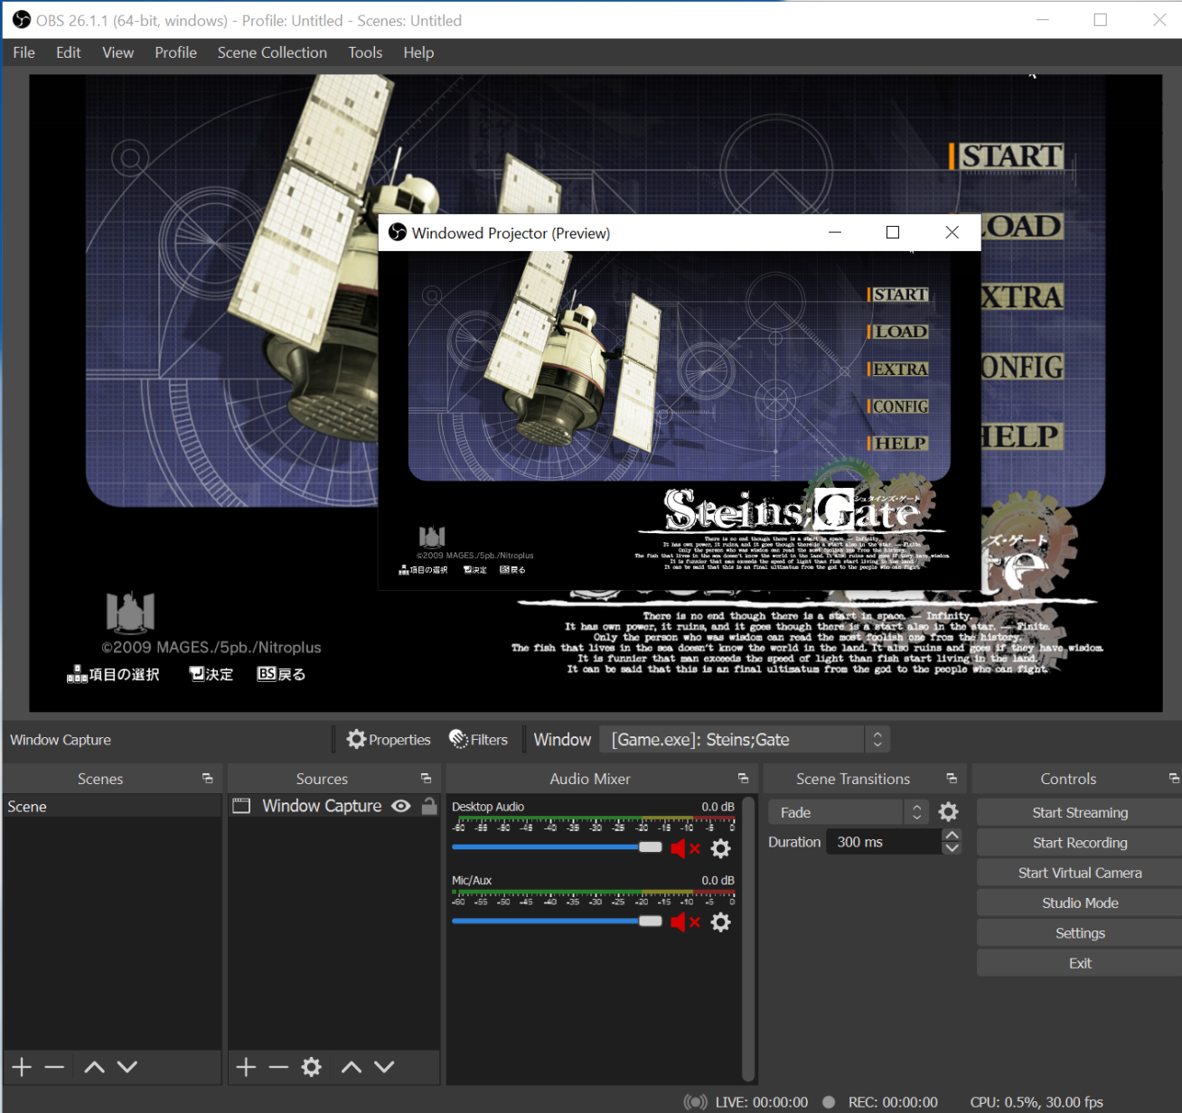Viewport: 1182px width, 1113px height.
Task: Click Exit in the Controls panel
Action: [x=1080, y=963]
